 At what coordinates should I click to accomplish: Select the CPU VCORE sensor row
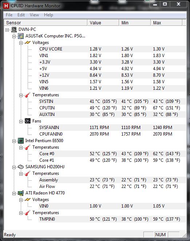112,49
